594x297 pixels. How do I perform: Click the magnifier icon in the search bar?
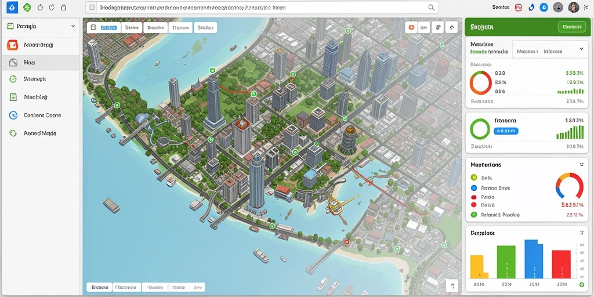(431, 7)
